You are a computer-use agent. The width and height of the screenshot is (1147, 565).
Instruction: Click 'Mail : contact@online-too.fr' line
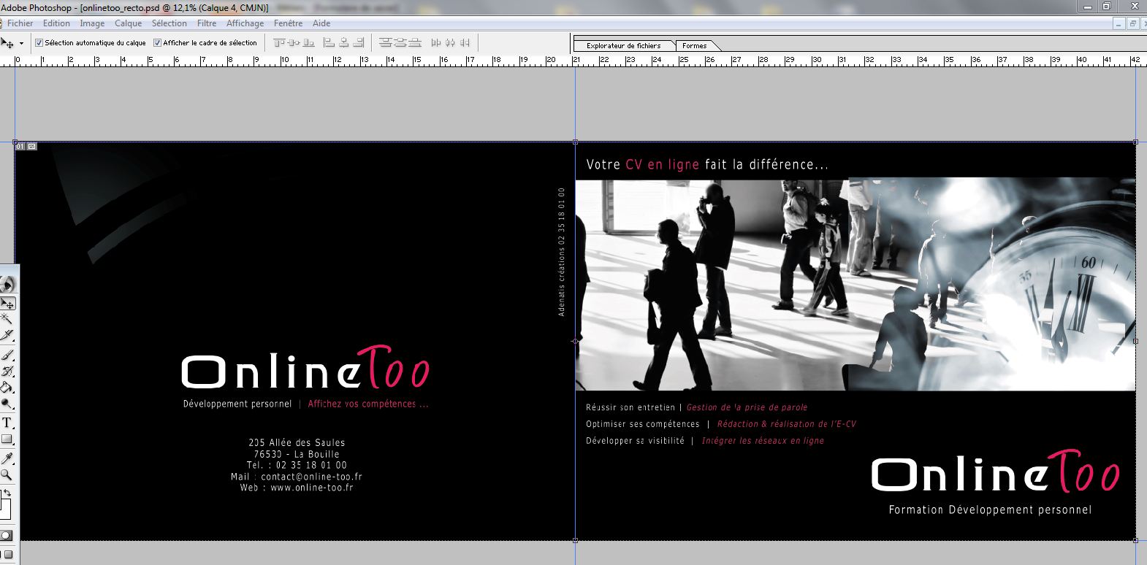coord(297,477)
